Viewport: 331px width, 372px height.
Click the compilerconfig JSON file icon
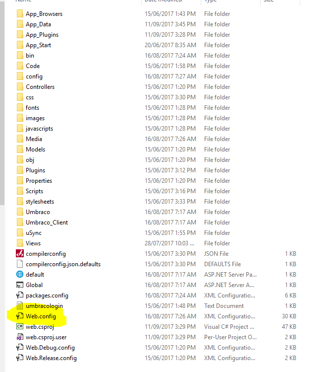[20, 254]
